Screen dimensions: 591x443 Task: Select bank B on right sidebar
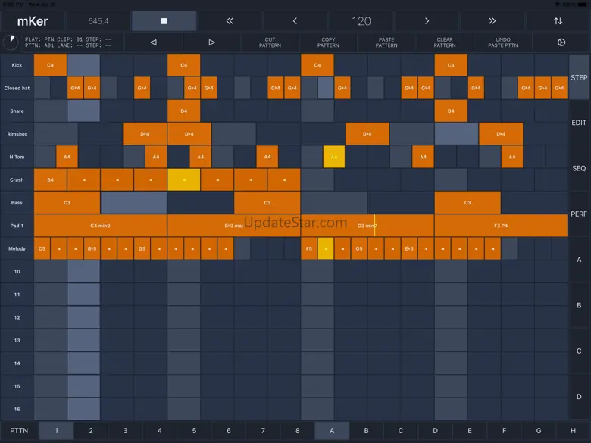(579, 305)
